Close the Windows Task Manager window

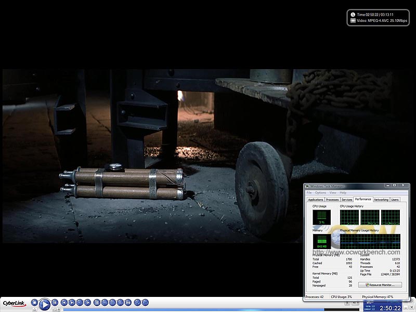pyautogui.click(x=403, y=185)
